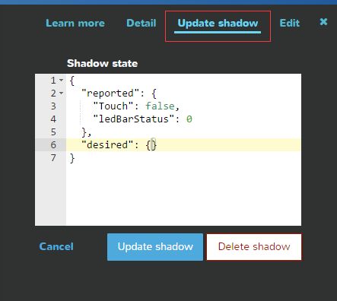Viewport: 337px width, 301px height.
Task: Click line number 3 in the gutter
Action: pos(53,106)
